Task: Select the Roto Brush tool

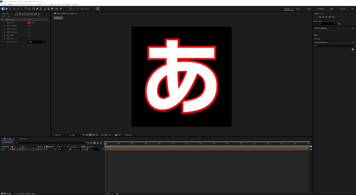Action: [x=57, y=9]
